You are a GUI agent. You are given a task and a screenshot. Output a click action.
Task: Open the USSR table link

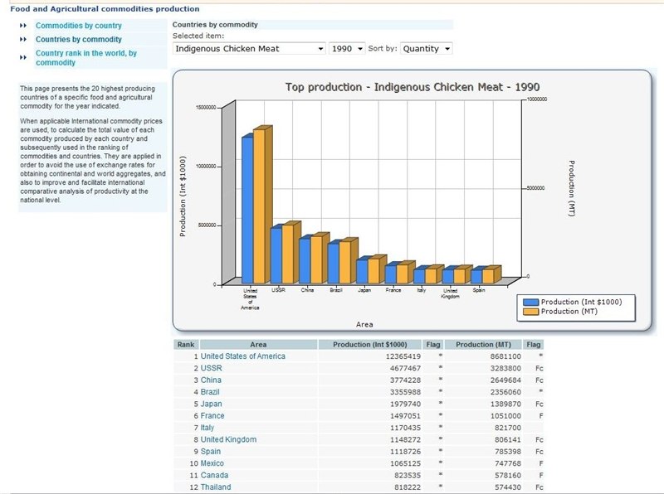coord(211,368)
